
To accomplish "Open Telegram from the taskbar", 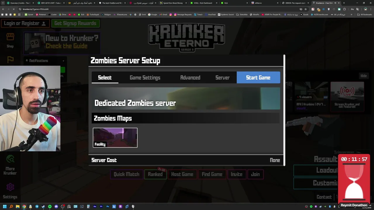I will point(37,206).
